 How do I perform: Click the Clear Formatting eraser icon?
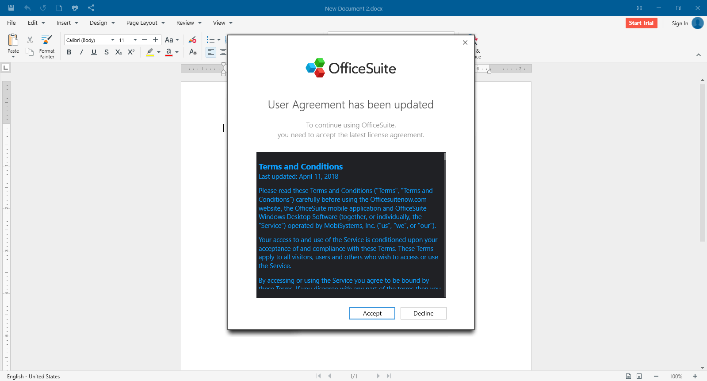(192, 40)
